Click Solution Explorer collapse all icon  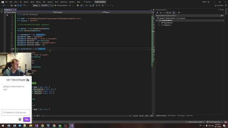pos(167,13)
